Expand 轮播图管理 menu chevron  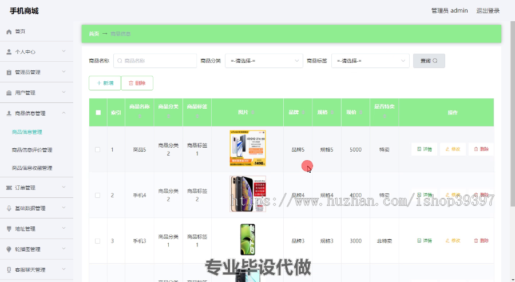pyautogui.click(x=64, y=248)
